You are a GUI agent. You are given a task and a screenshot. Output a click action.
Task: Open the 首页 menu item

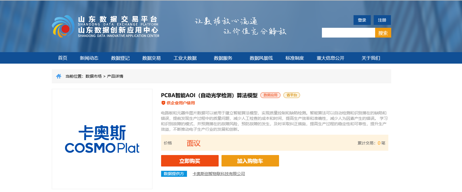pos(63,58)
